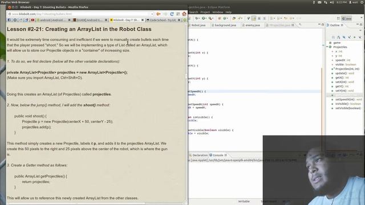Go back using Firefox's orange back arrow
This screenshot has height=205, width=365.
159,14
